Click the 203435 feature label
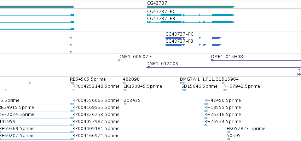The width and height of the screenshot is (301, 141). 132,100
